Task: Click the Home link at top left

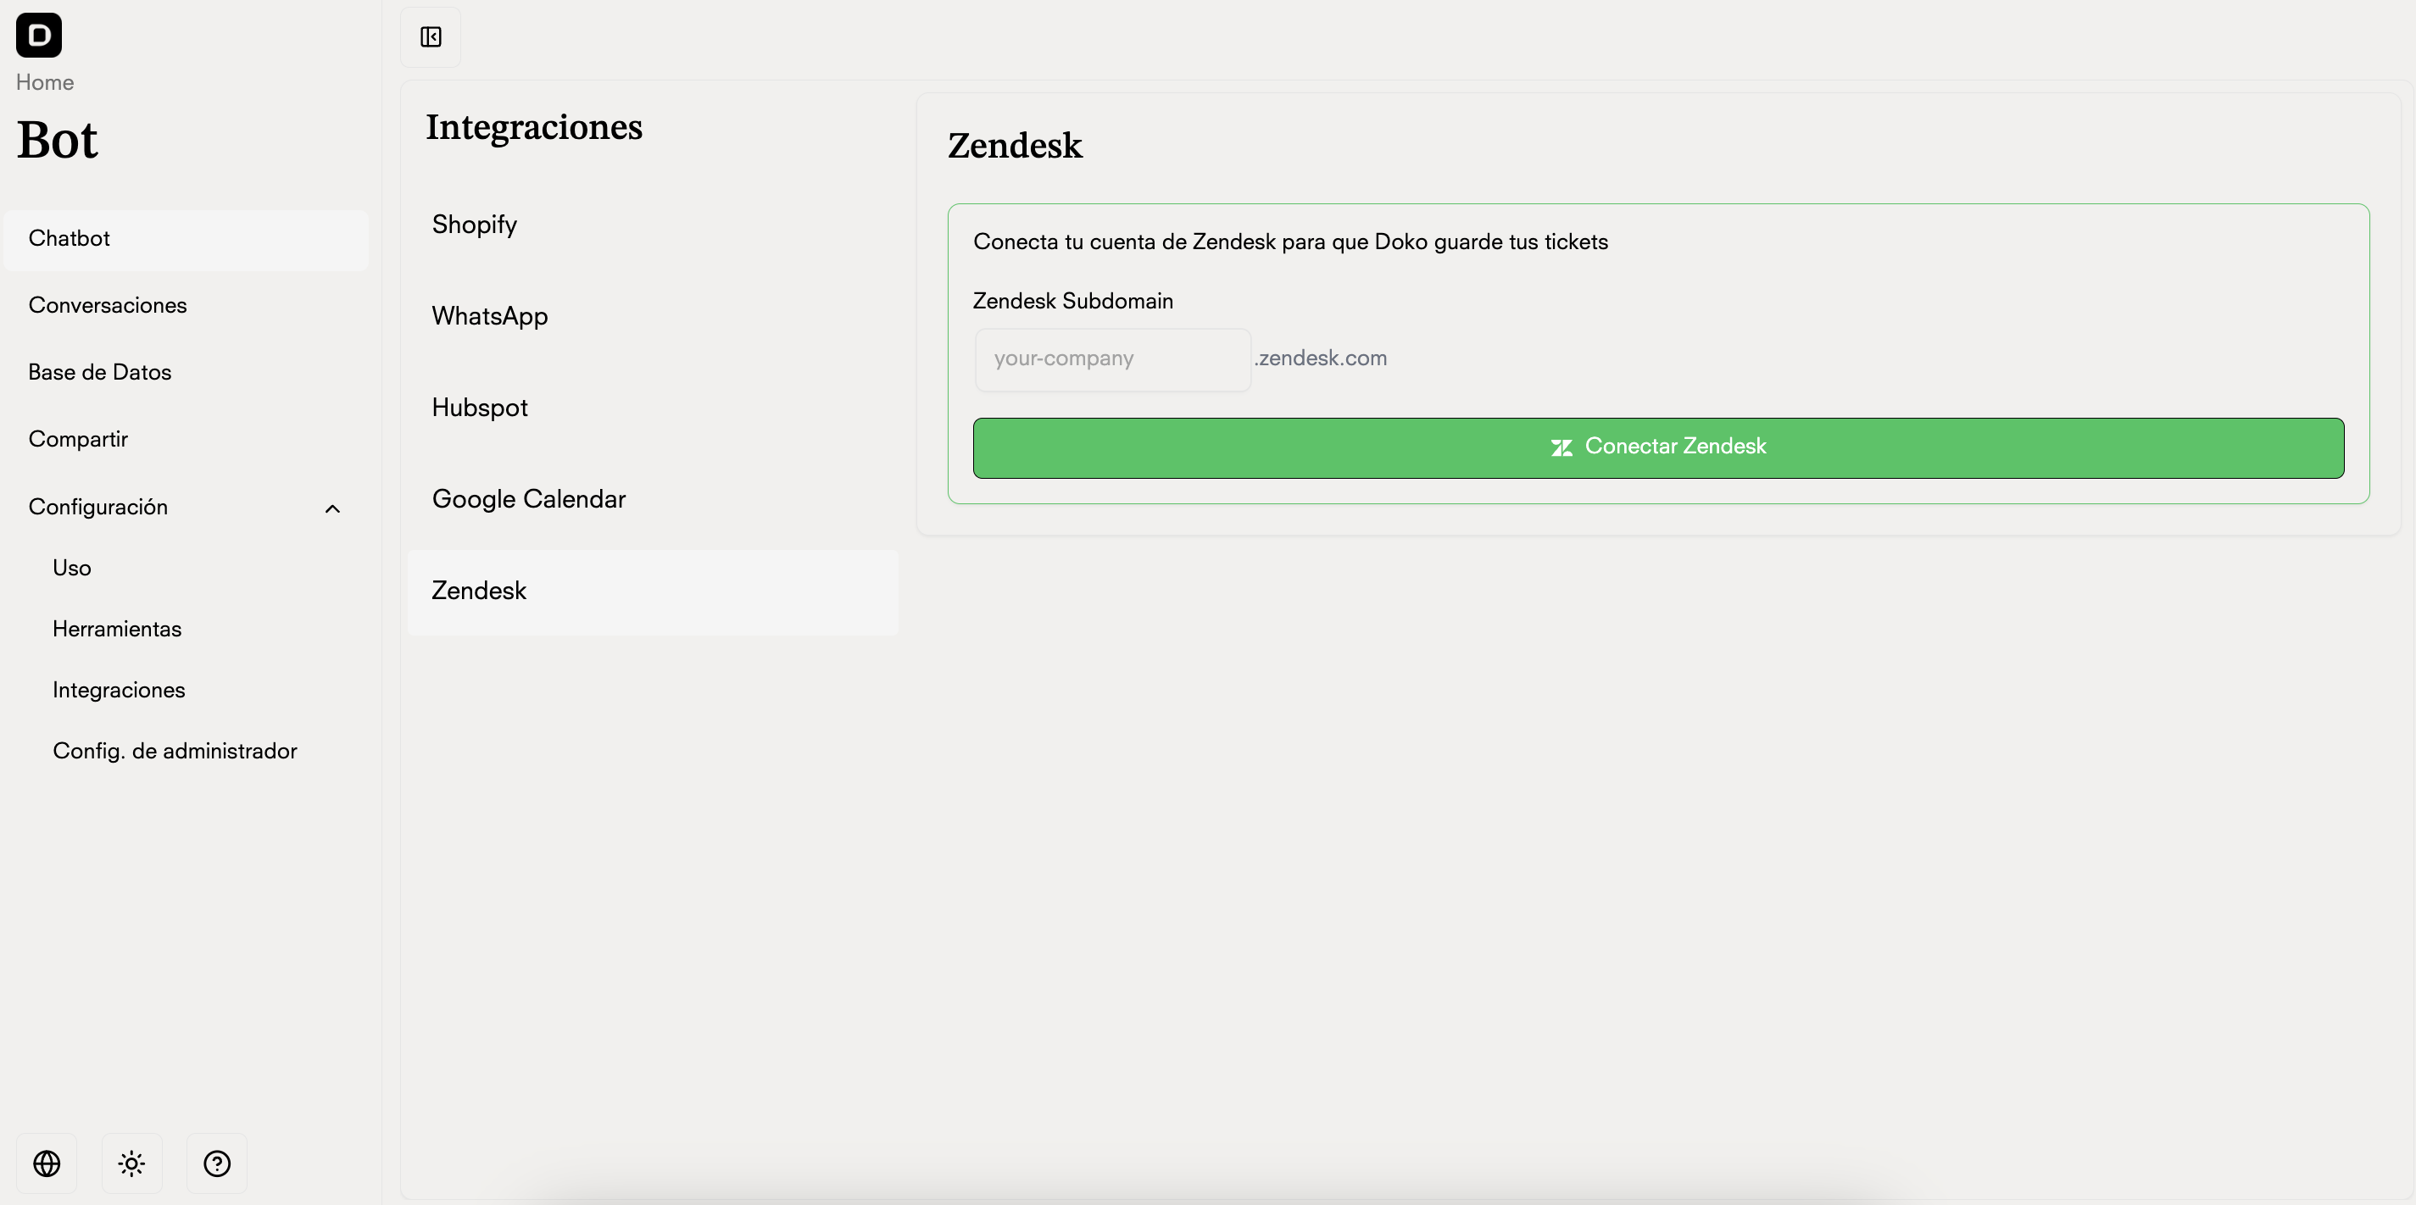Action: click(x=44, y=82)
